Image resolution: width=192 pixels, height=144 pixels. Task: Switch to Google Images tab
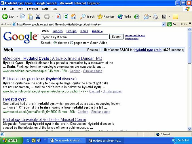coord(58,31)
